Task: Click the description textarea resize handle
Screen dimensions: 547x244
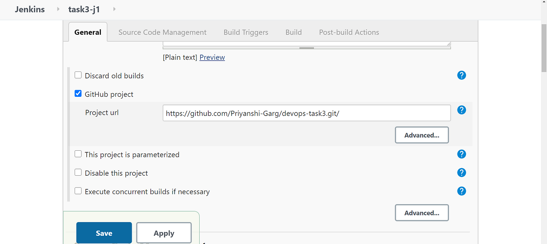Action: point(307,47)
